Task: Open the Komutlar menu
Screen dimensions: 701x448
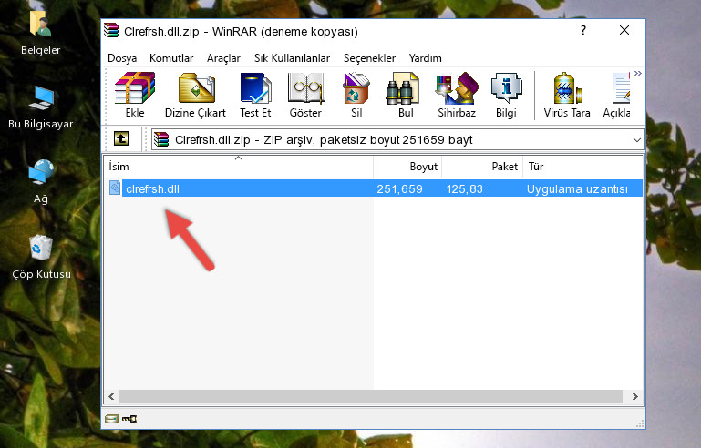Action: [171, 58]
